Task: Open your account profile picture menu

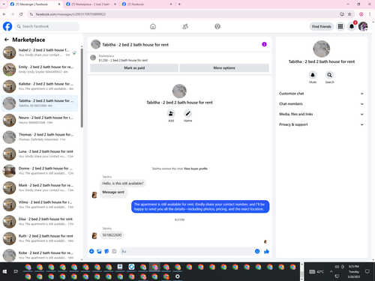Action: point(363,26)
